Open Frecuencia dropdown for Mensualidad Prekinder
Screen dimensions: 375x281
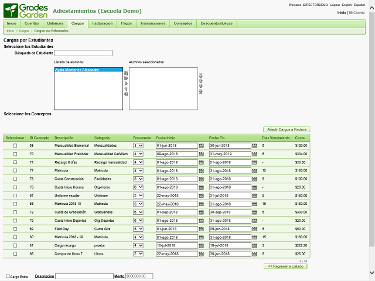[x=138, y=154]
